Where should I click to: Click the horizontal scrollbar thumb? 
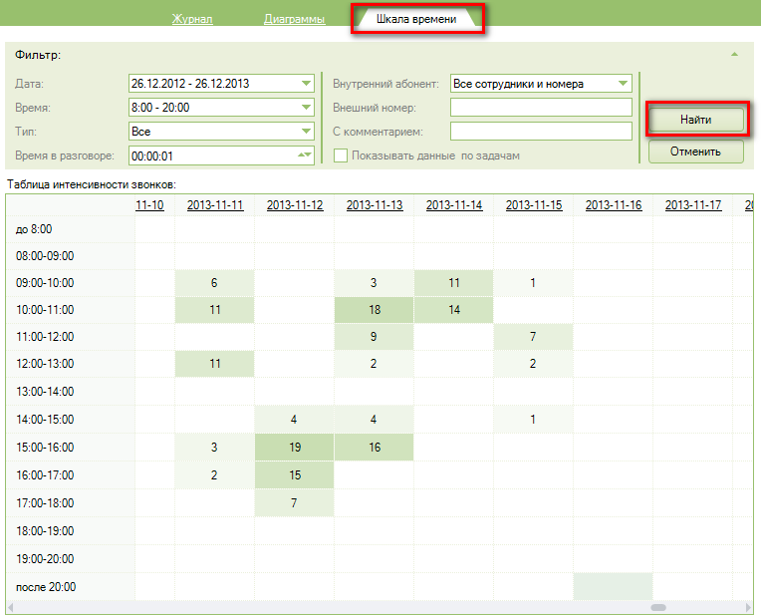658,607
